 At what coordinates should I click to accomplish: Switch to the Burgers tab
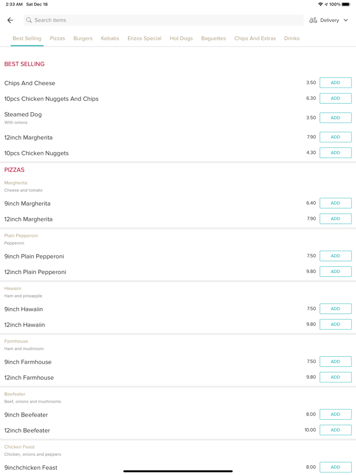pyautogui.click(x=83, y=38)
